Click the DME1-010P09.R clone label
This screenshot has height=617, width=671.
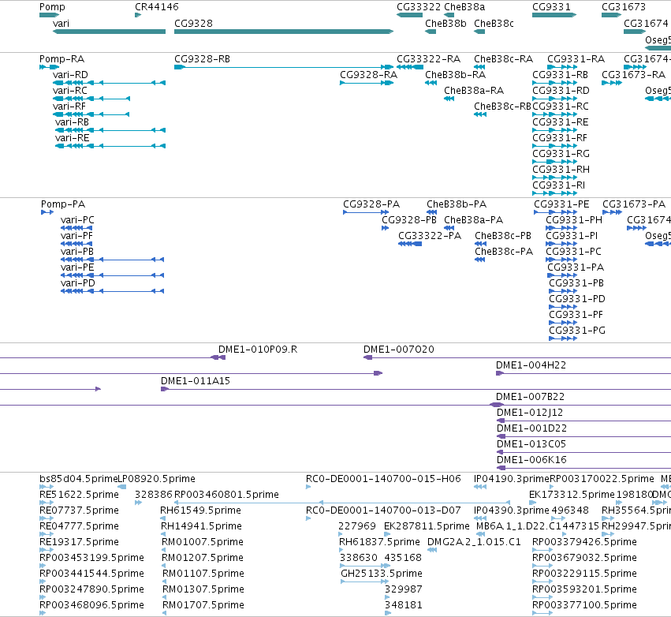tap(258, 350)
